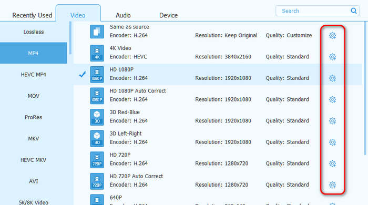This screenshot has width=368, height=205.
Task: Click the HD 1080P Auto Correct icon
Action: click(x=97, y=96)
